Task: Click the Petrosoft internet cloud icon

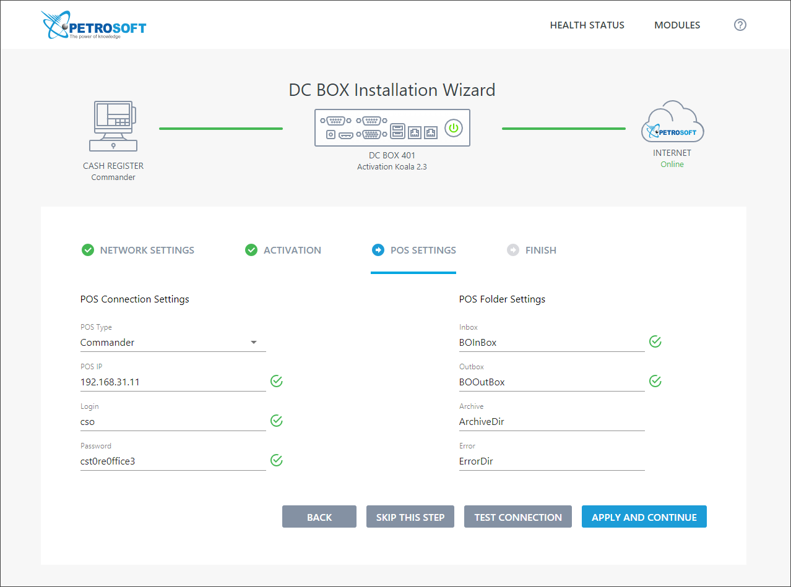Action: [672, 122]
